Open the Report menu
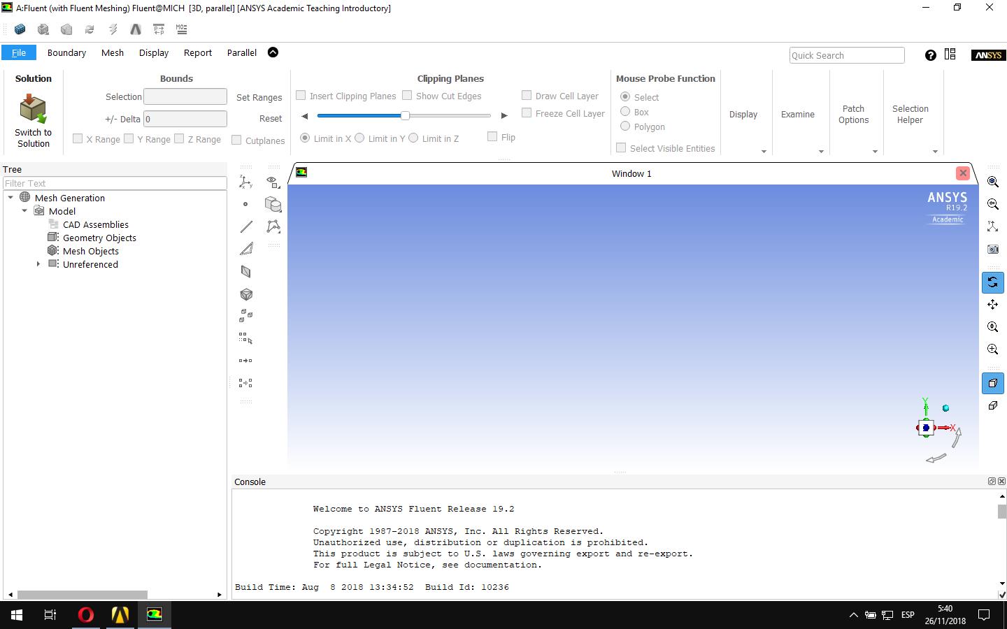 (198, 52)
